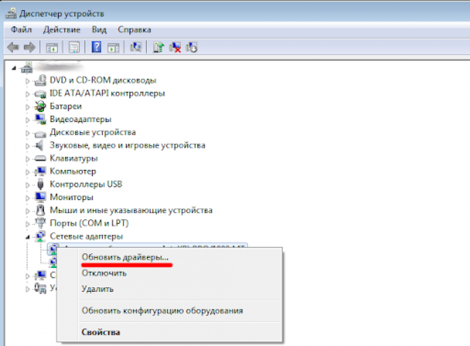Open the Справка menu

(x=135, y=29)
